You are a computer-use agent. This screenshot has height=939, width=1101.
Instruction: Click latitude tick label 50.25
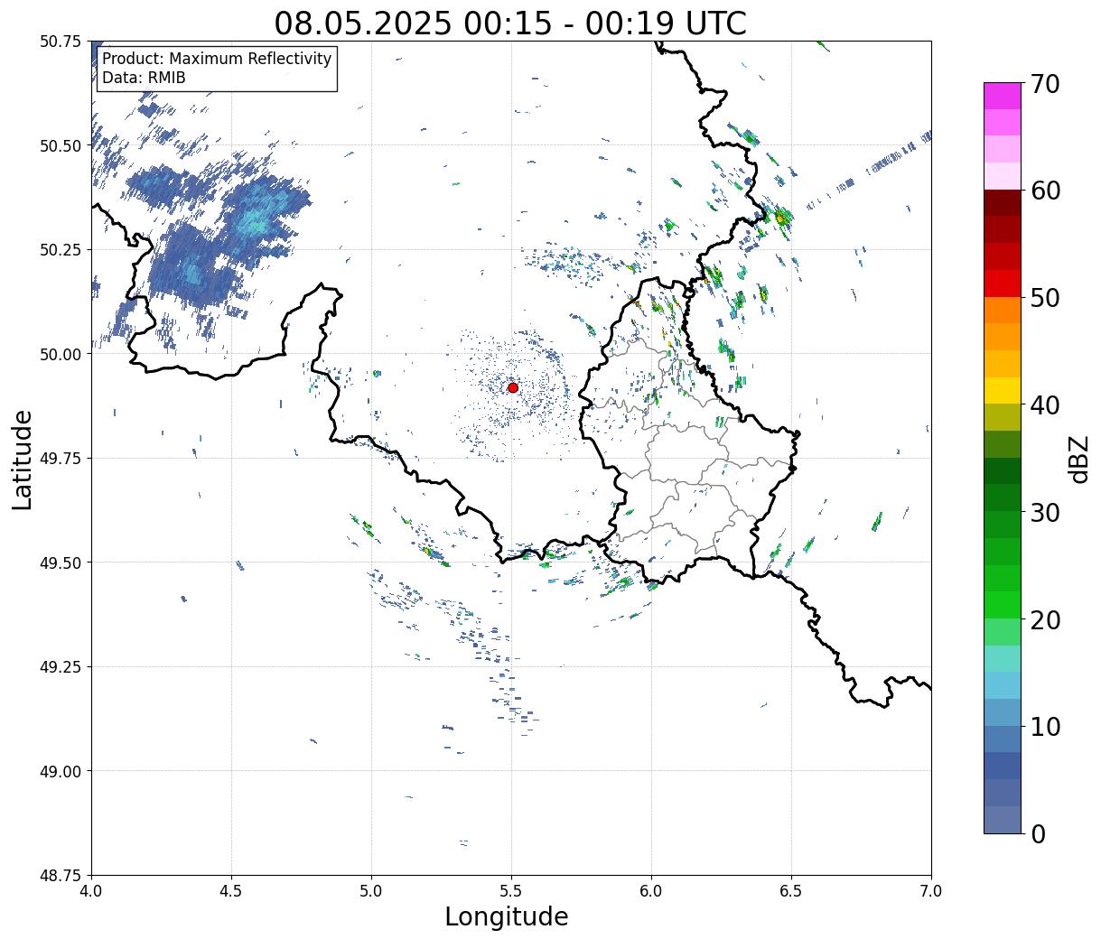coord(61,250)
